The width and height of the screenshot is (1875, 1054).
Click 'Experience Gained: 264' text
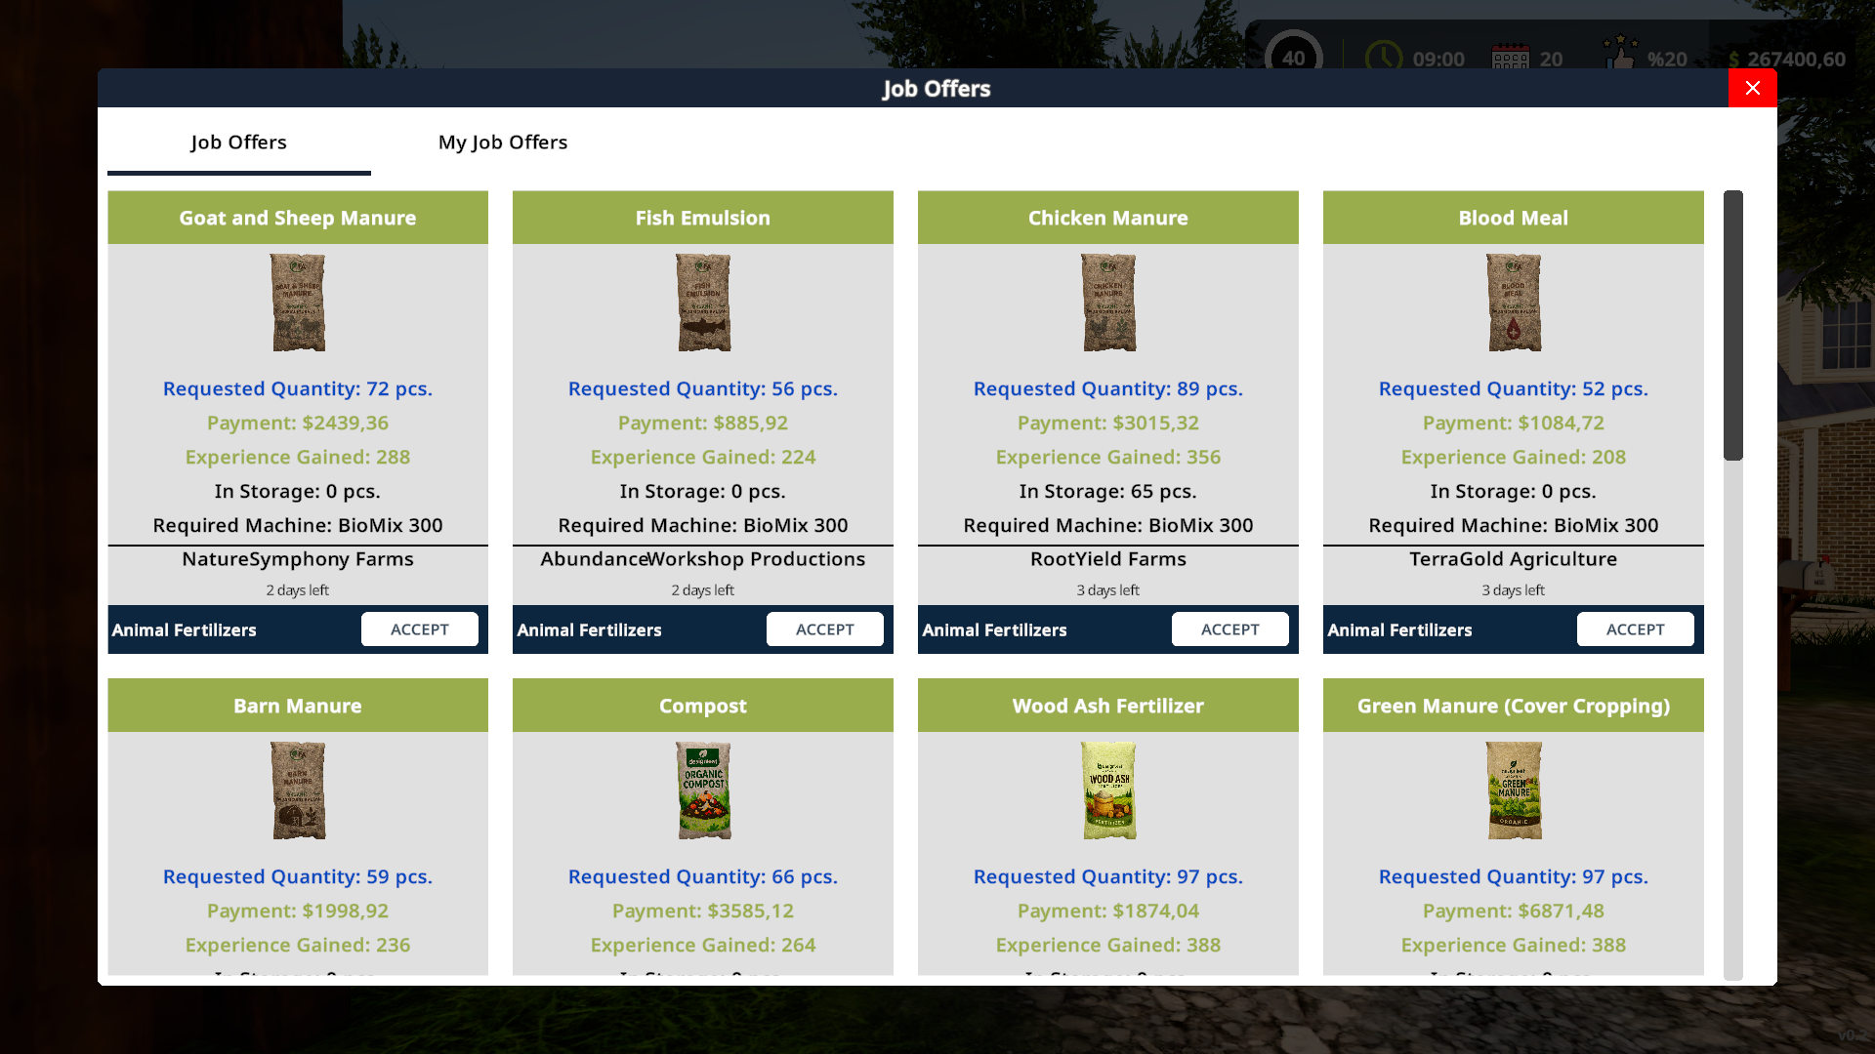coord(703,945)
